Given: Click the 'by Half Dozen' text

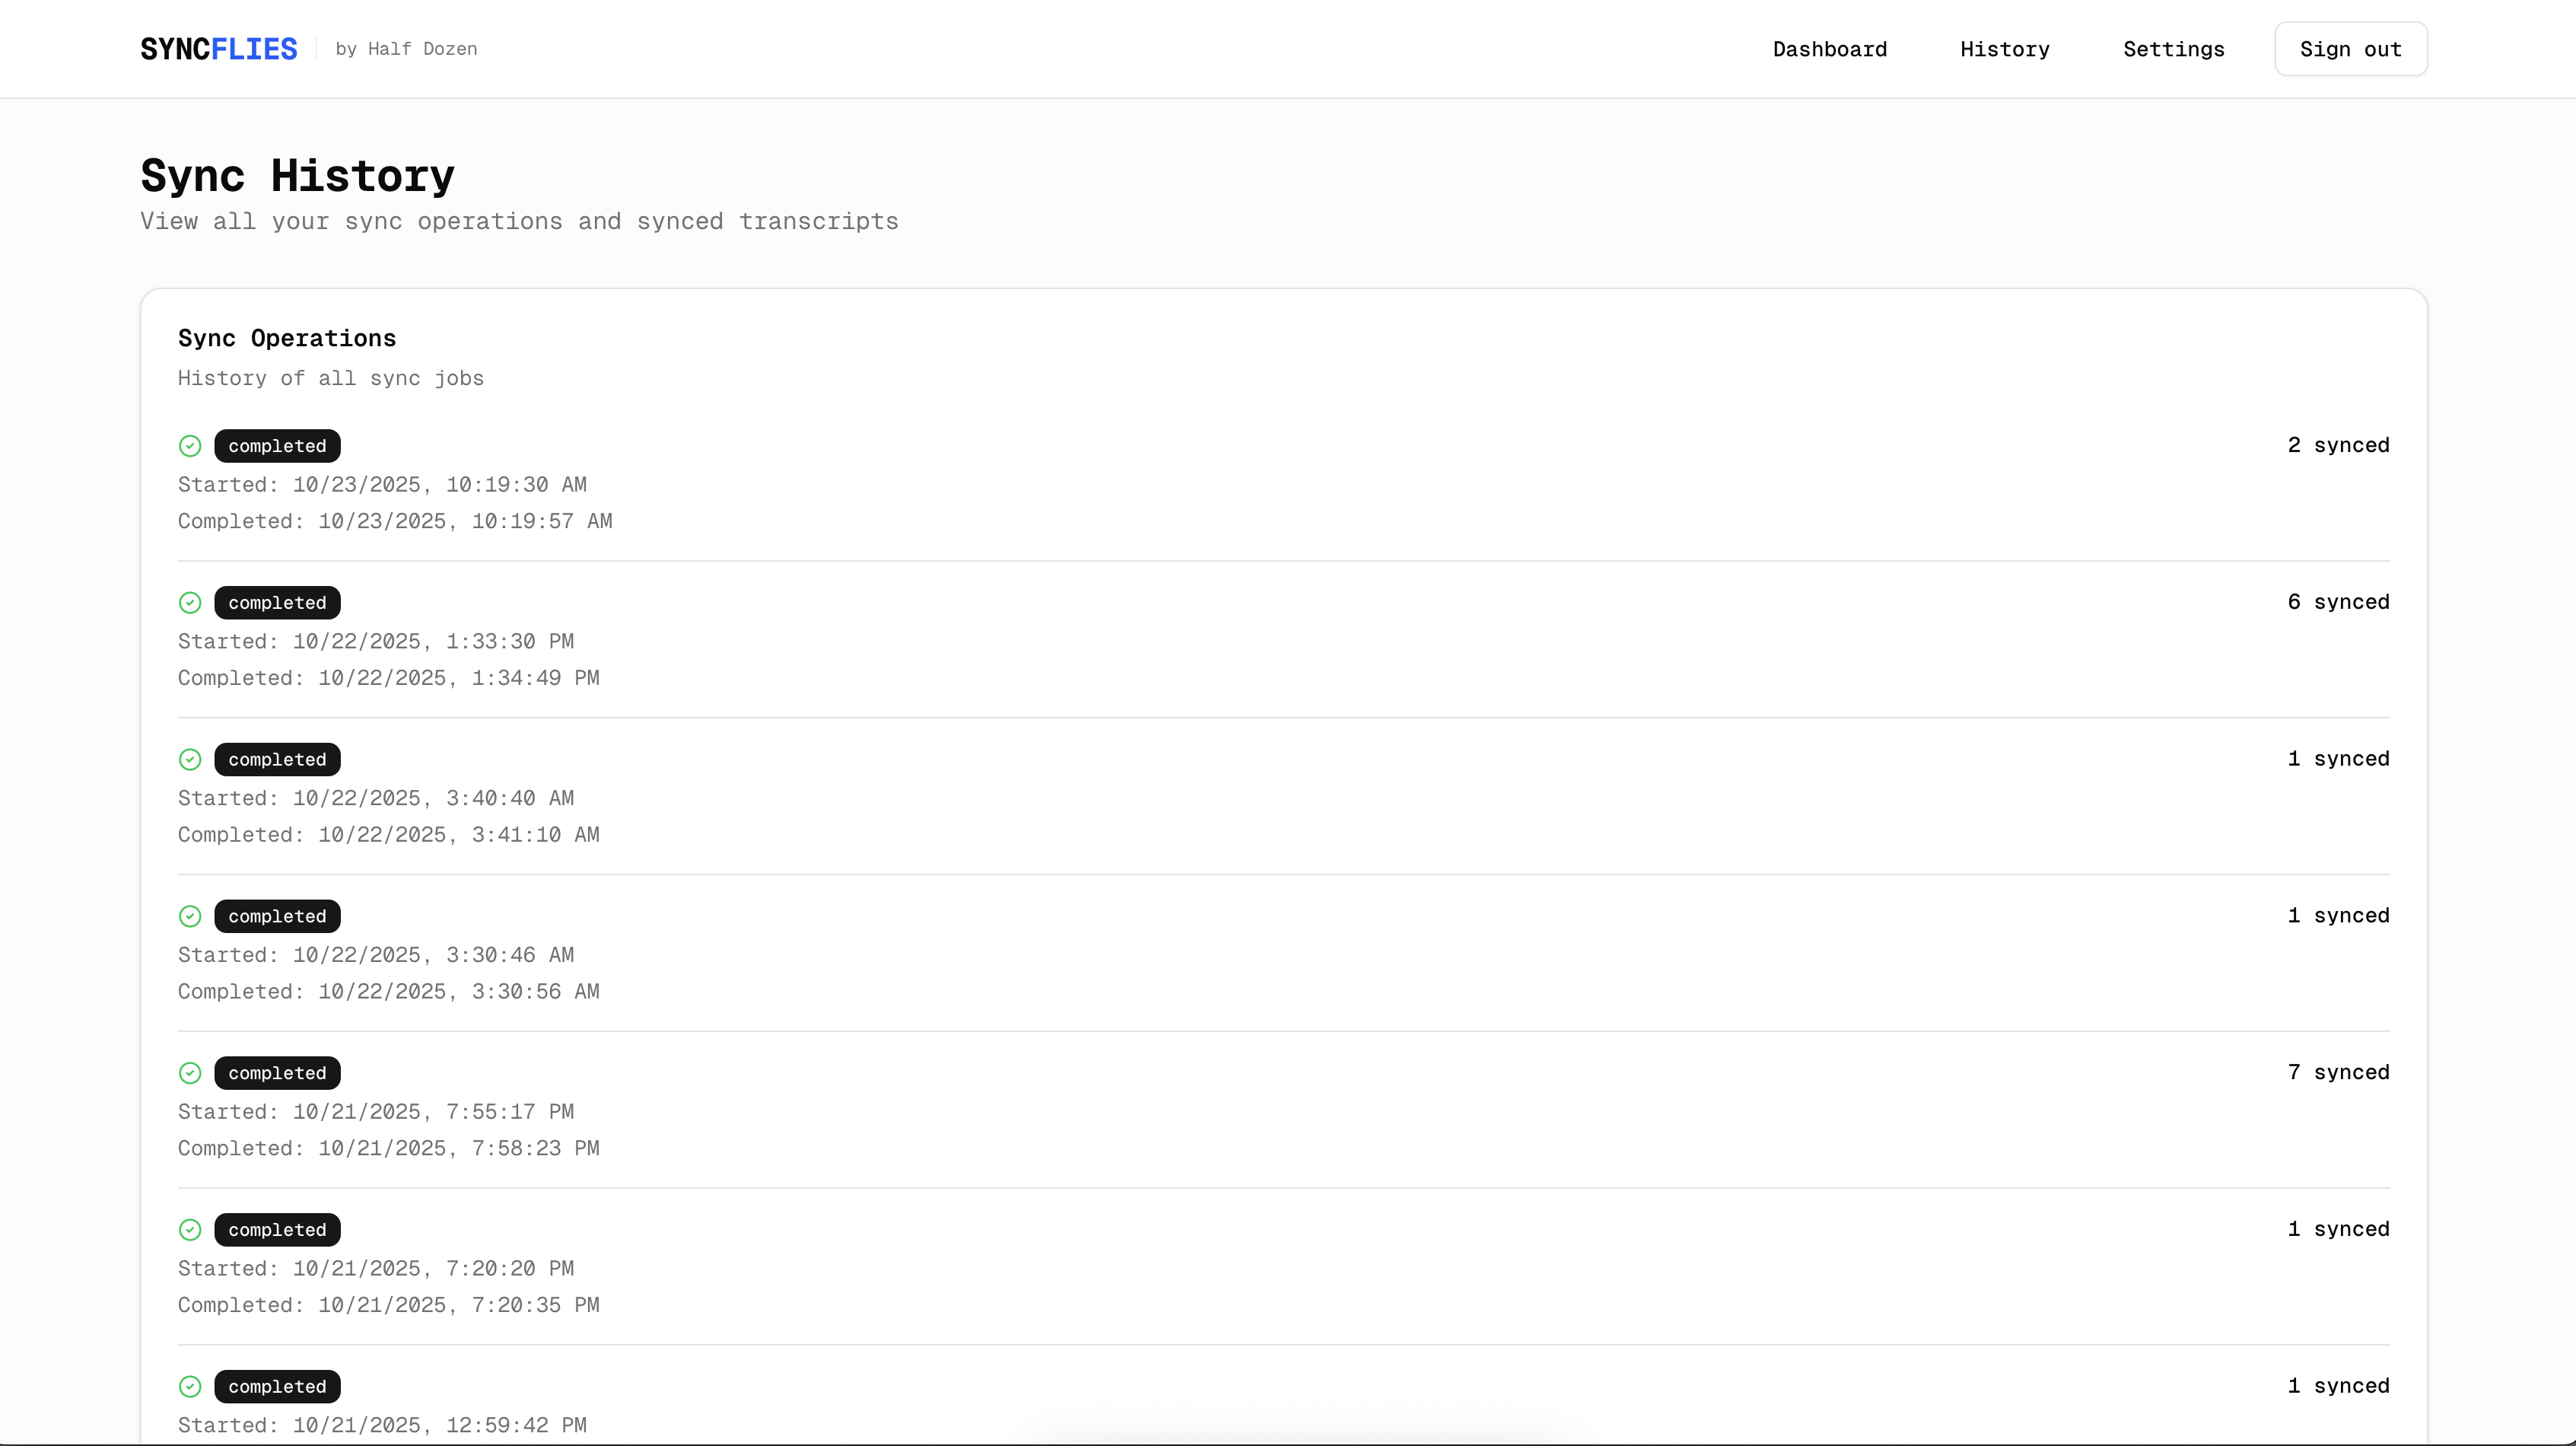Looking at the screenshot, I should click(406, 49).
